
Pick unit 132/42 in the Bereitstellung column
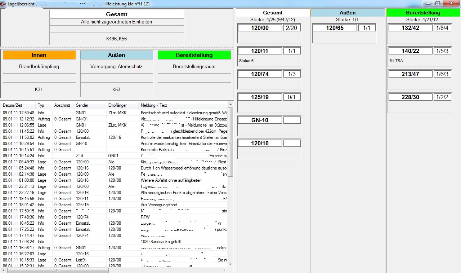(x=410, y=28)
